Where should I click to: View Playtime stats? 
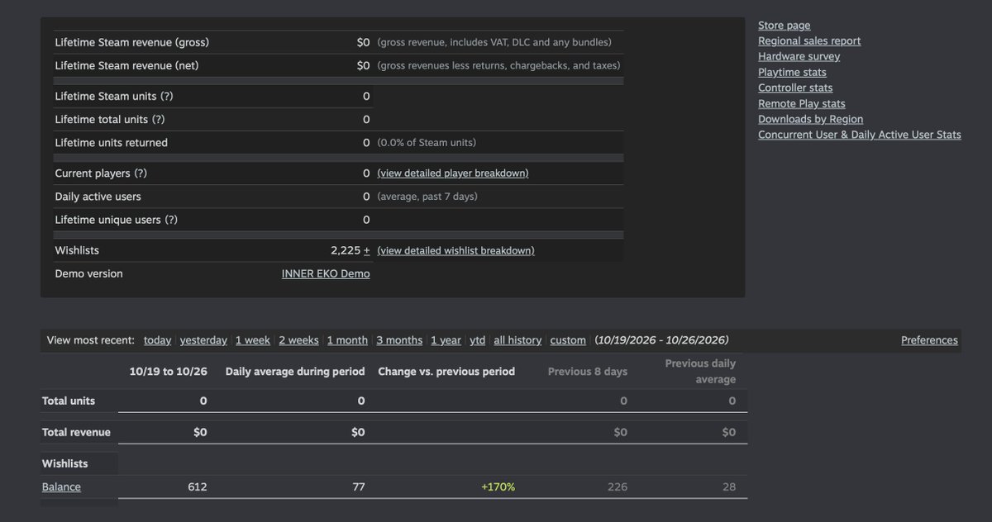coord(792,73)
